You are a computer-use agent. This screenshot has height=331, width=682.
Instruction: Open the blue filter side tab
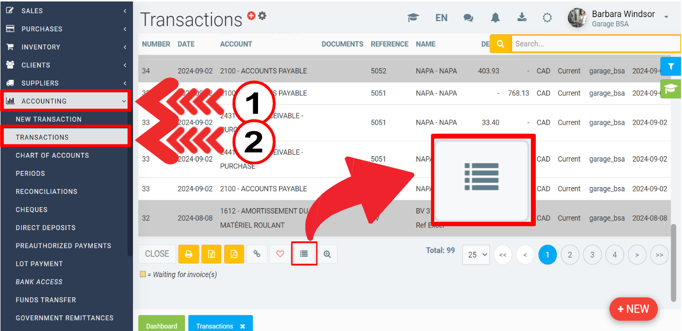point(671,66)
